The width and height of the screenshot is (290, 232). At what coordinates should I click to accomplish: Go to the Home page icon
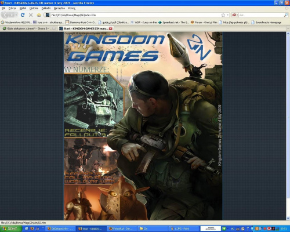(39, 15)
